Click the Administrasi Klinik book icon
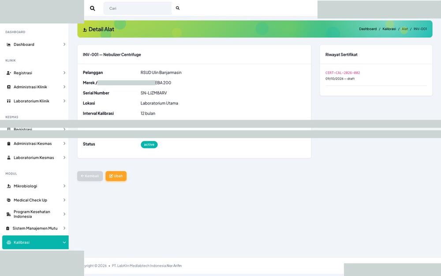This screenshot has width=441, height=276. pyautogui.click(x=9, y=87)
